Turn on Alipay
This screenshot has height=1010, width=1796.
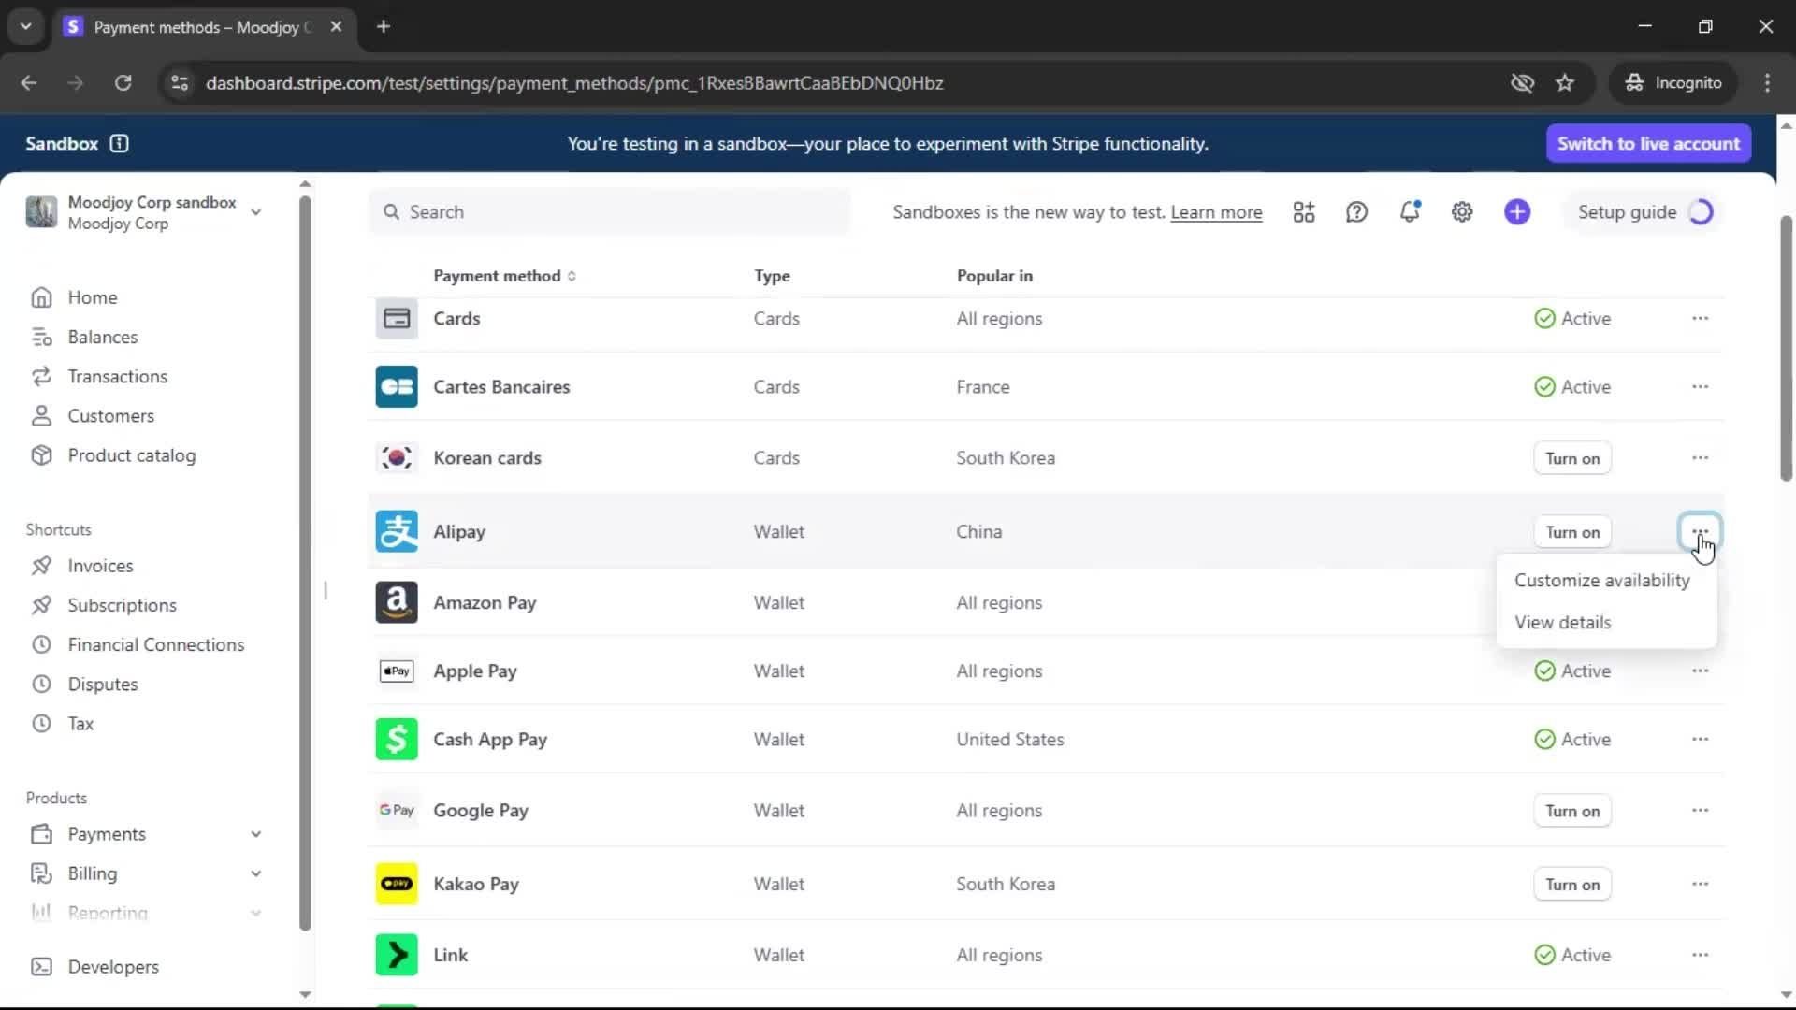pyautogui.click(x=1572, y=532)
